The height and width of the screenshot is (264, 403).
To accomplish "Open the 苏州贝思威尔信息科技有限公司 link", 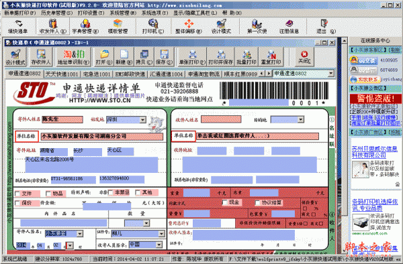I will [x=374, y=152].
